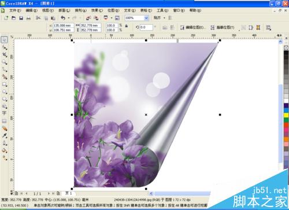The width and height of the screenshot is (289, 210).
Task: Click the no-fill X swatch
Action: click(286, 47)
